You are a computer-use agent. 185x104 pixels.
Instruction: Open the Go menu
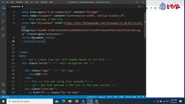(32, 2)
